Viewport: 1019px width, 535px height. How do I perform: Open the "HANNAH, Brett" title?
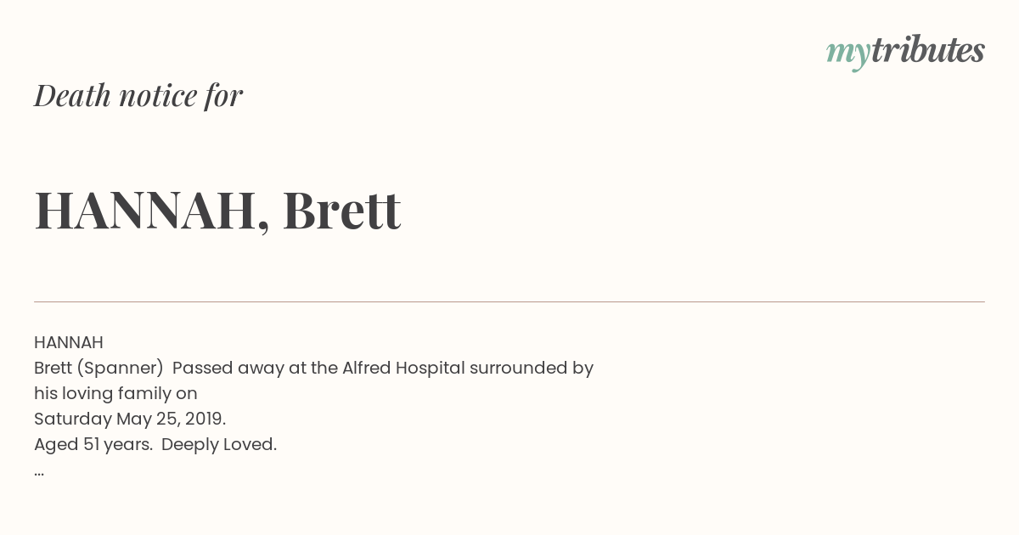pyautogui.click(x=217, y=210)
